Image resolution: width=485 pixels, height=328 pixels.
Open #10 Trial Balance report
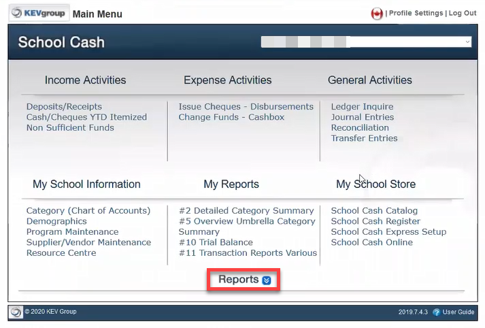(216, 242)
